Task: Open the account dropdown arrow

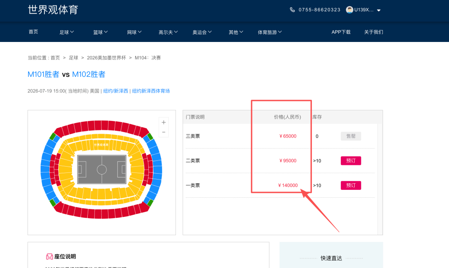Action: [x=379, y=10]
